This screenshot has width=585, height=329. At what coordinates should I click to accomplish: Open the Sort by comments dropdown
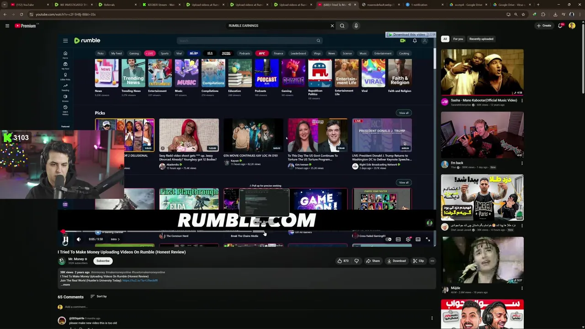(98, 297)
